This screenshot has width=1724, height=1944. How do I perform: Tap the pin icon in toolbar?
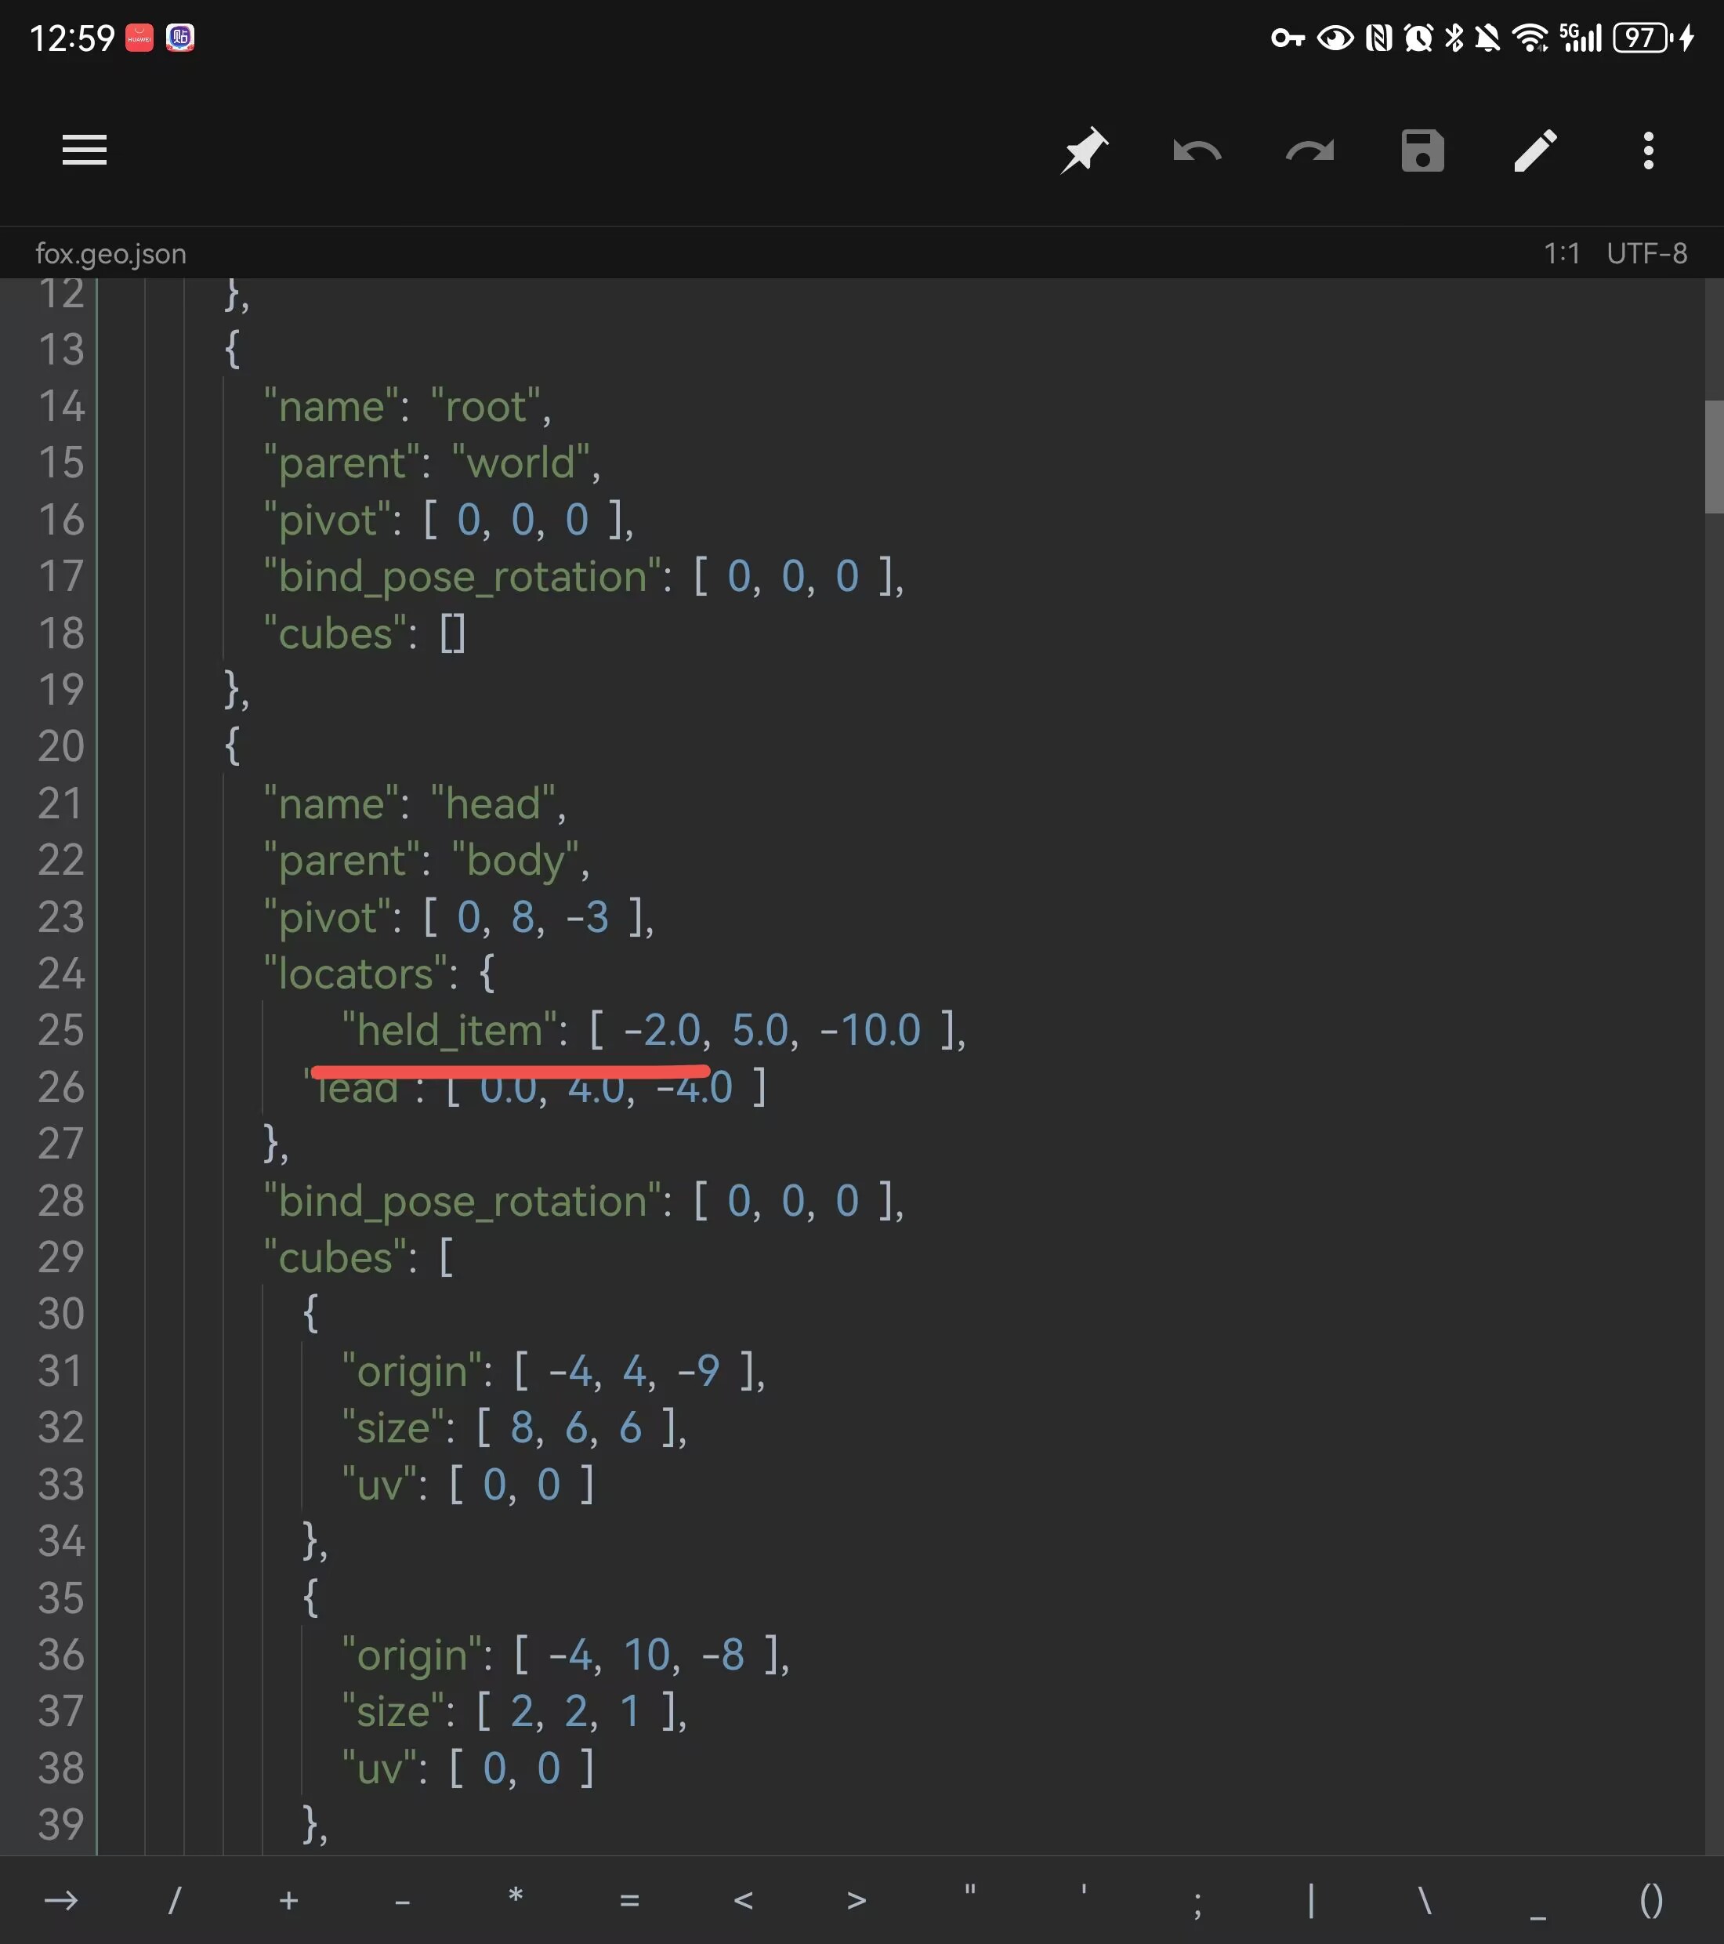coord(1084,151)
